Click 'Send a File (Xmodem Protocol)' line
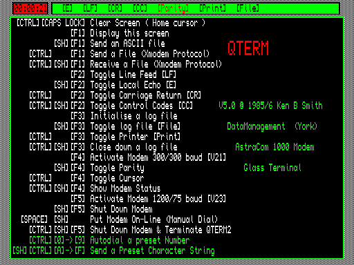 (x=149, y=54)
